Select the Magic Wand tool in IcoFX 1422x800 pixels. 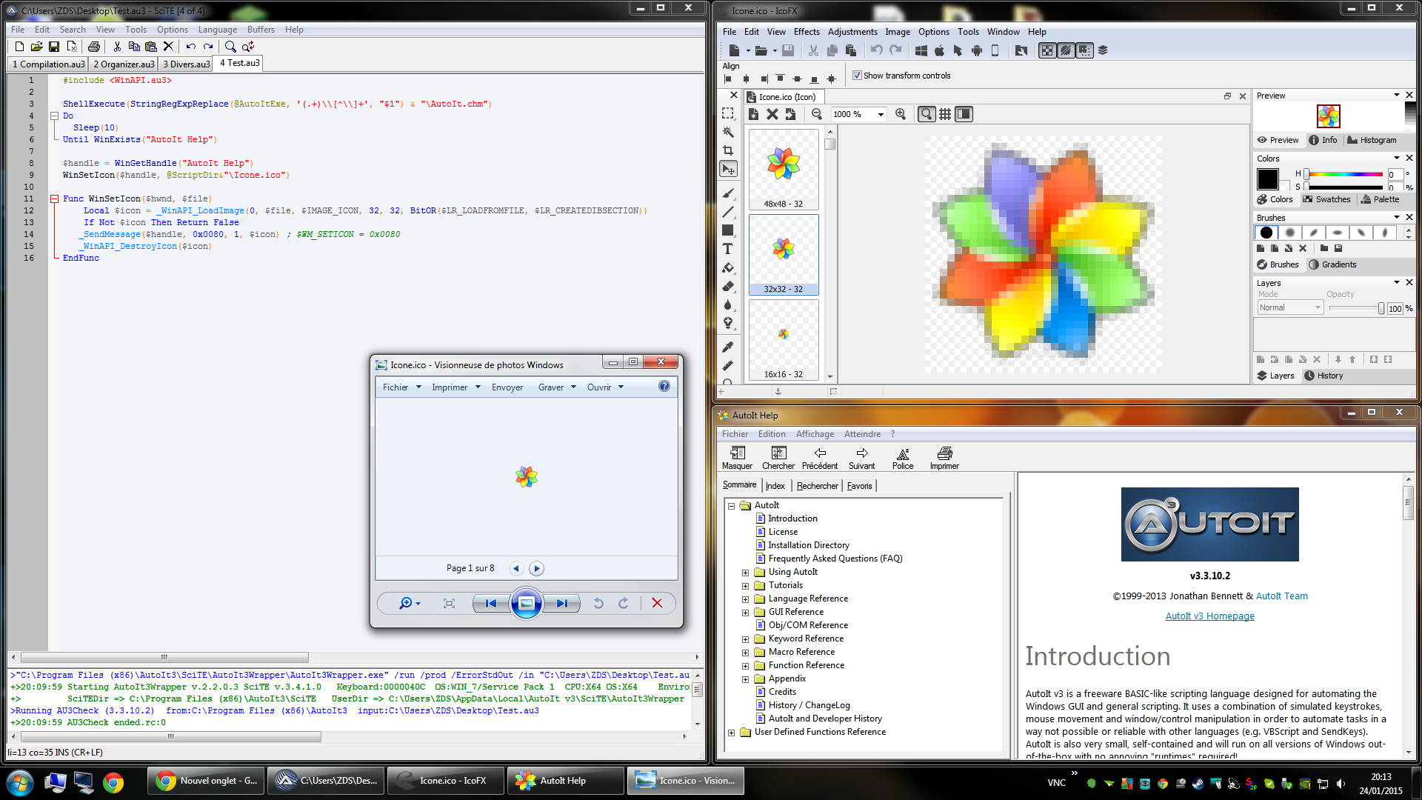[x=728, y=132]
